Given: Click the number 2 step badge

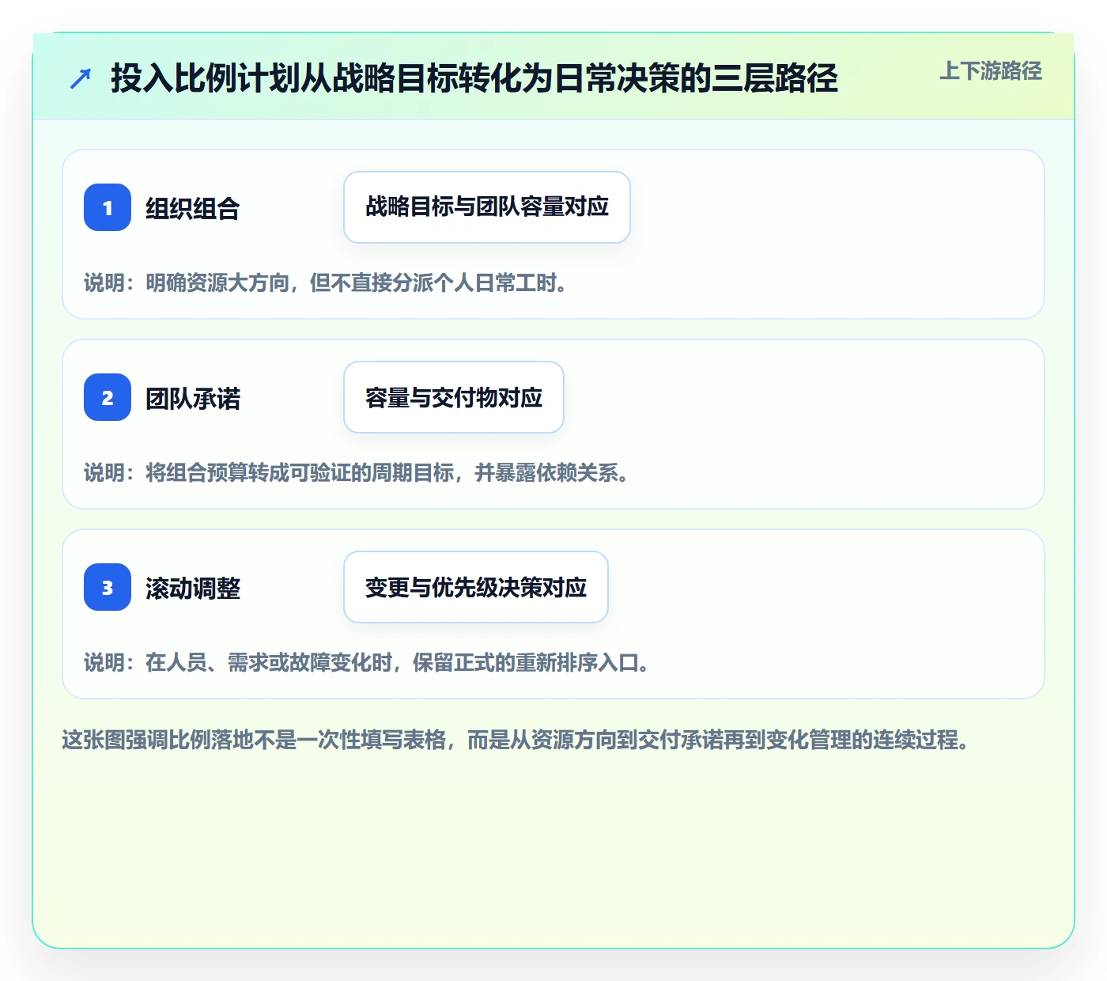Looking at the screenshot, I should point(108,397).
